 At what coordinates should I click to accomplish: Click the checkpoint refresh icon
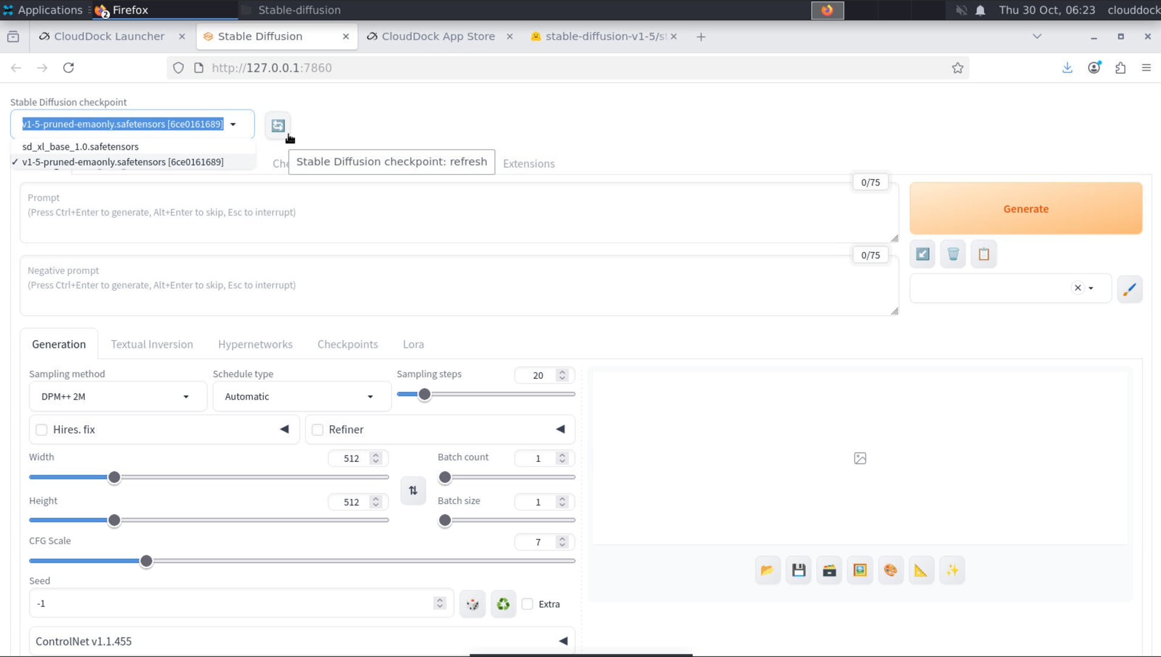click(278, 125)
